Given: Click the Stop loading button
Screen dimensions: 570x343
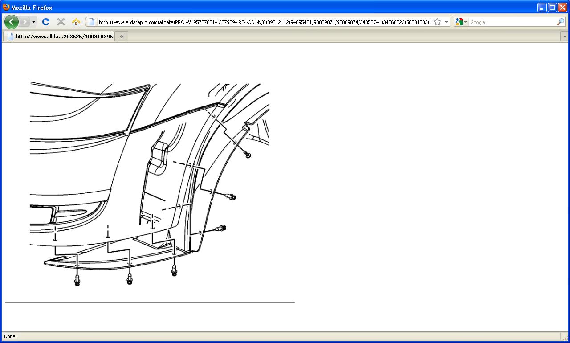Looking at the screenshot, I should click(x=61, y=22).
